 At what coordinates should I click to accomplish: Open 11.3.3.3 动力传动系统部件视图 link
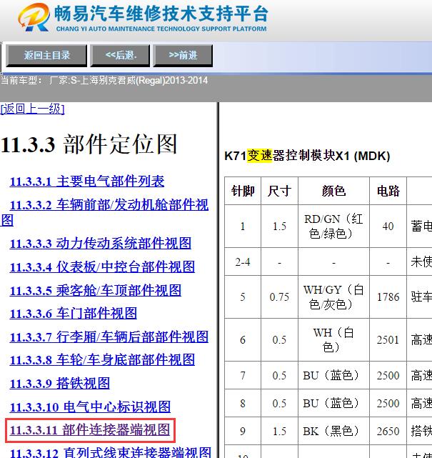pos(101,244)
